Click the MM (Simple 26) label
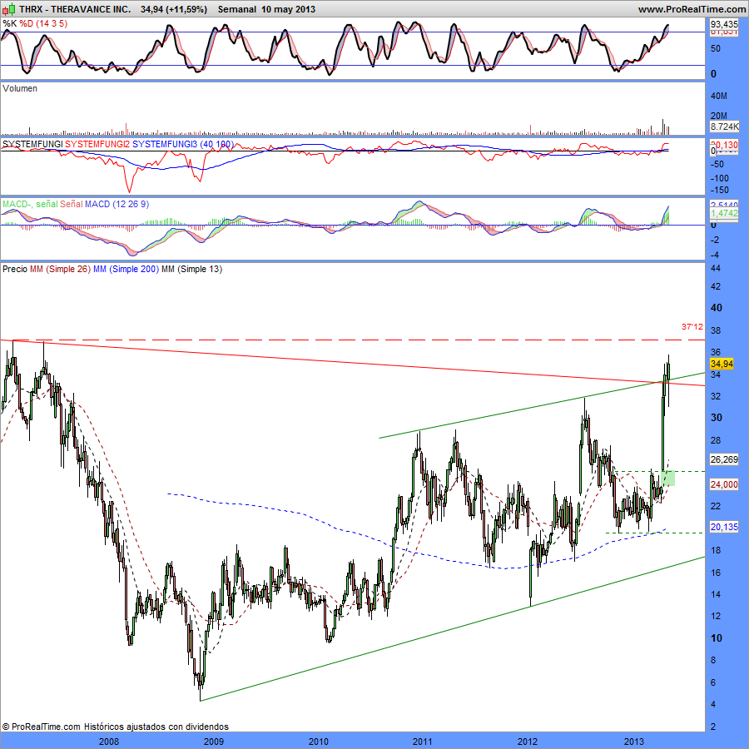Image resolution: width=749 pixels, height=749 pixels. (60, 269)
